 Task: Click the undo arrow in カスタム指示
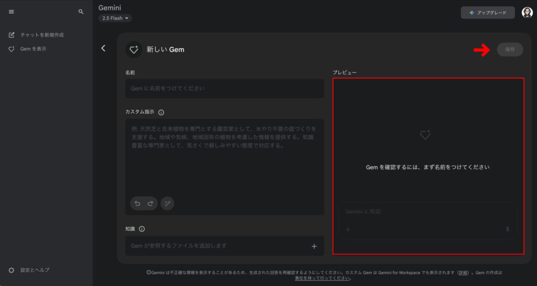coord(137,203)
